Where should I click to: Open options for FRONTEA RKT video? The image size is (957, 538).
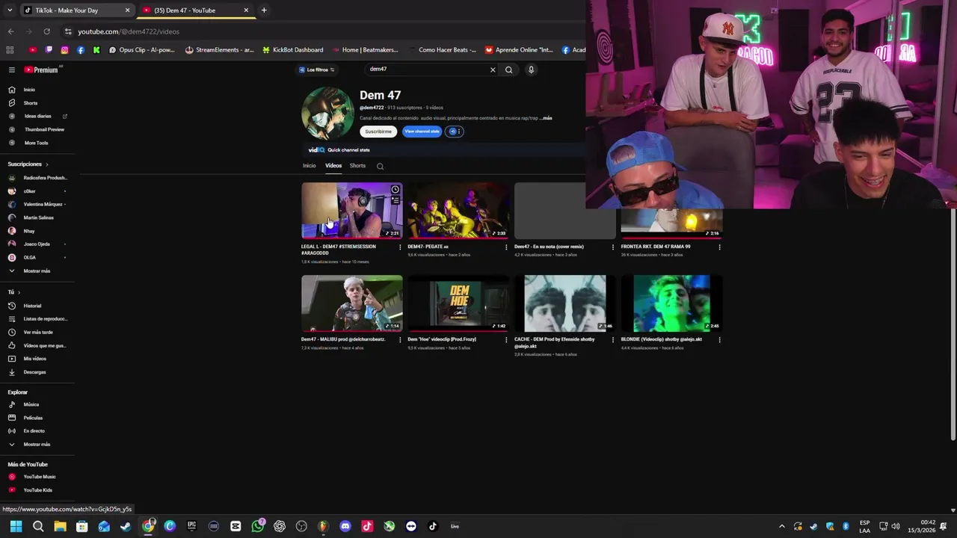tap(719, 247)
